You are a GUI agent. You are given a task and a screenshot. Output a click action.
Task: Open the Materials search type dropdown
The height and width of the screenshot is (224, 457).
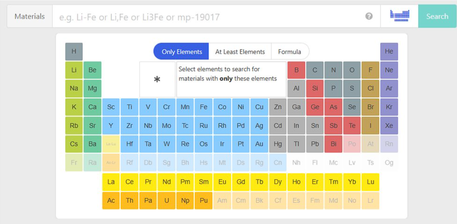30,16
